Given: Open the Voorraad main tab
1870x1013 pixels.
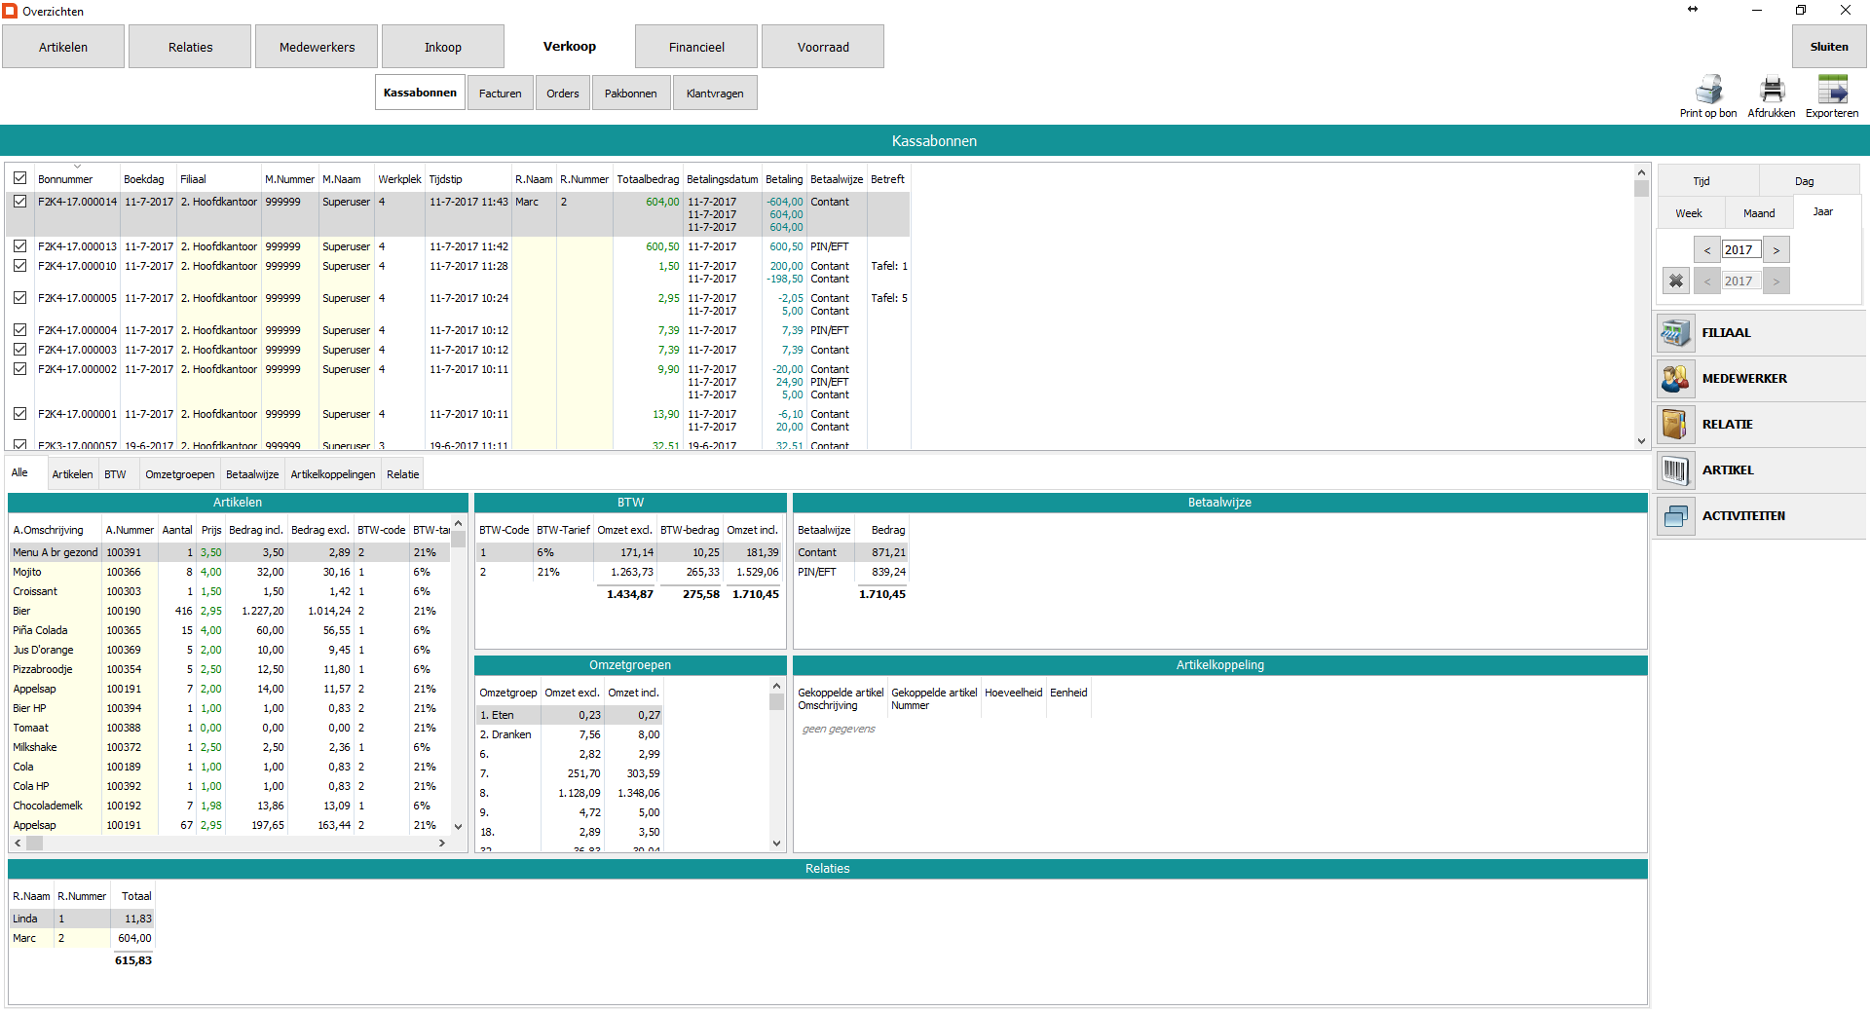Looking at the screenshot, I should click(x=823, y=47).
